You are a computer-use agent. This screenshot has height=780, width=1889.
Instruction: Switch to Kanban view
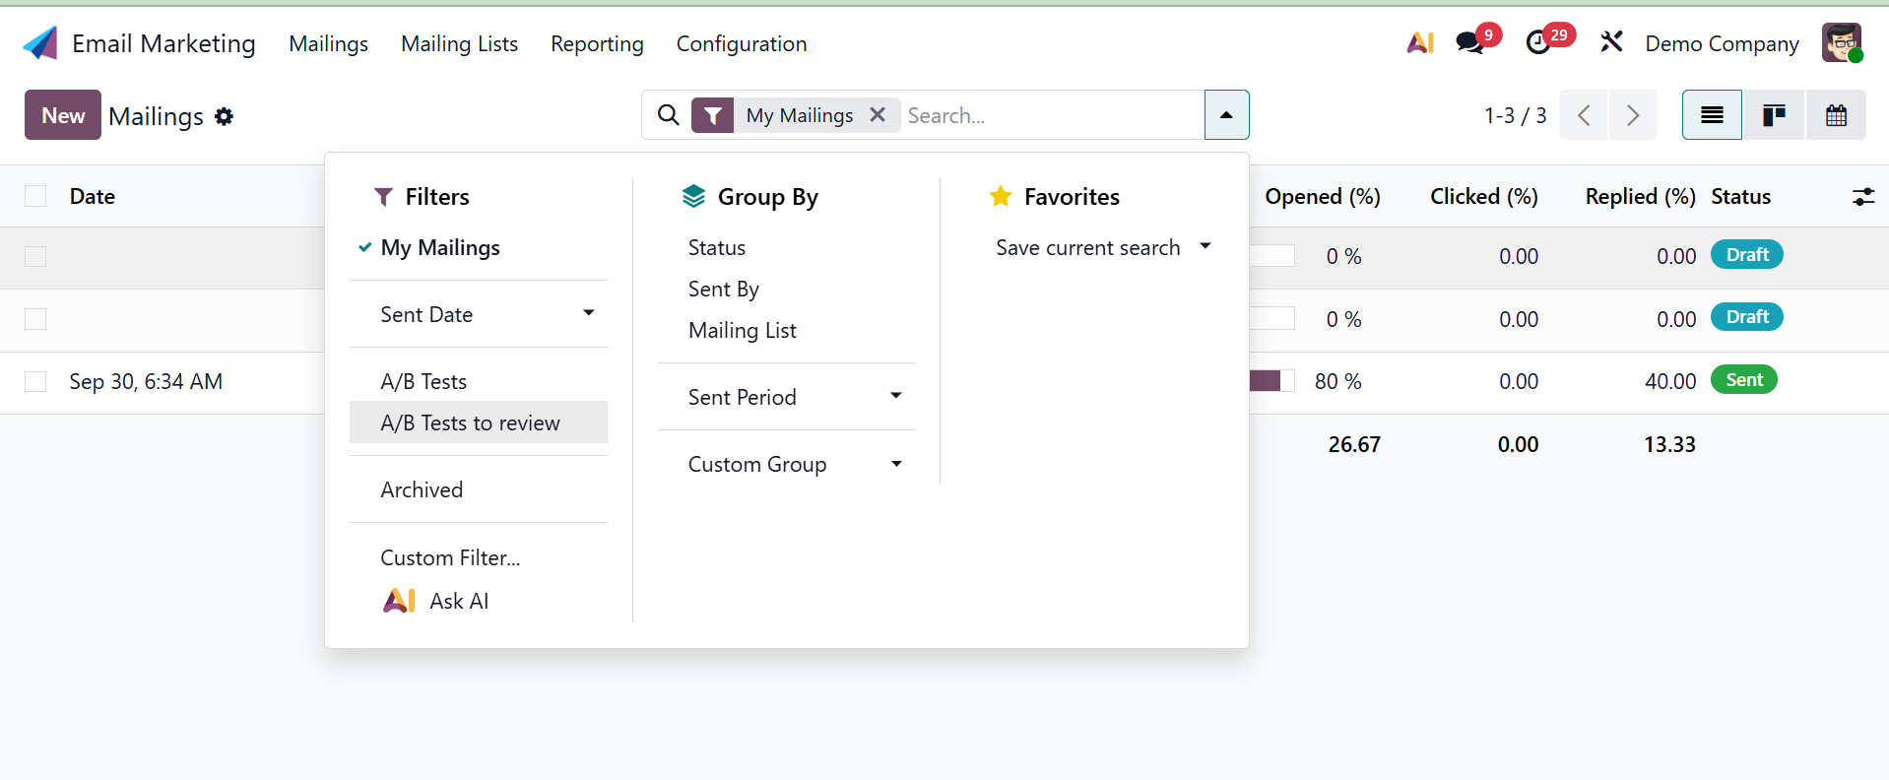(x=1774, y=115)
